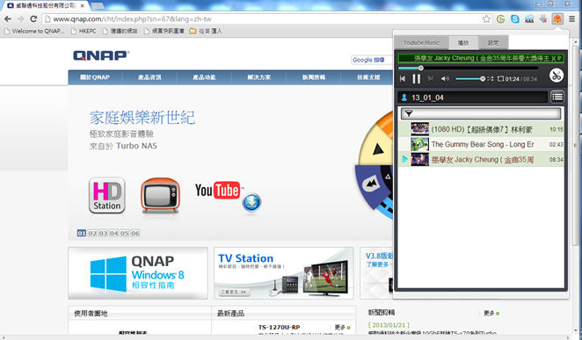Screen dimensions: 582x340
Task: Click the Google search box
Action: coord(372,60)
